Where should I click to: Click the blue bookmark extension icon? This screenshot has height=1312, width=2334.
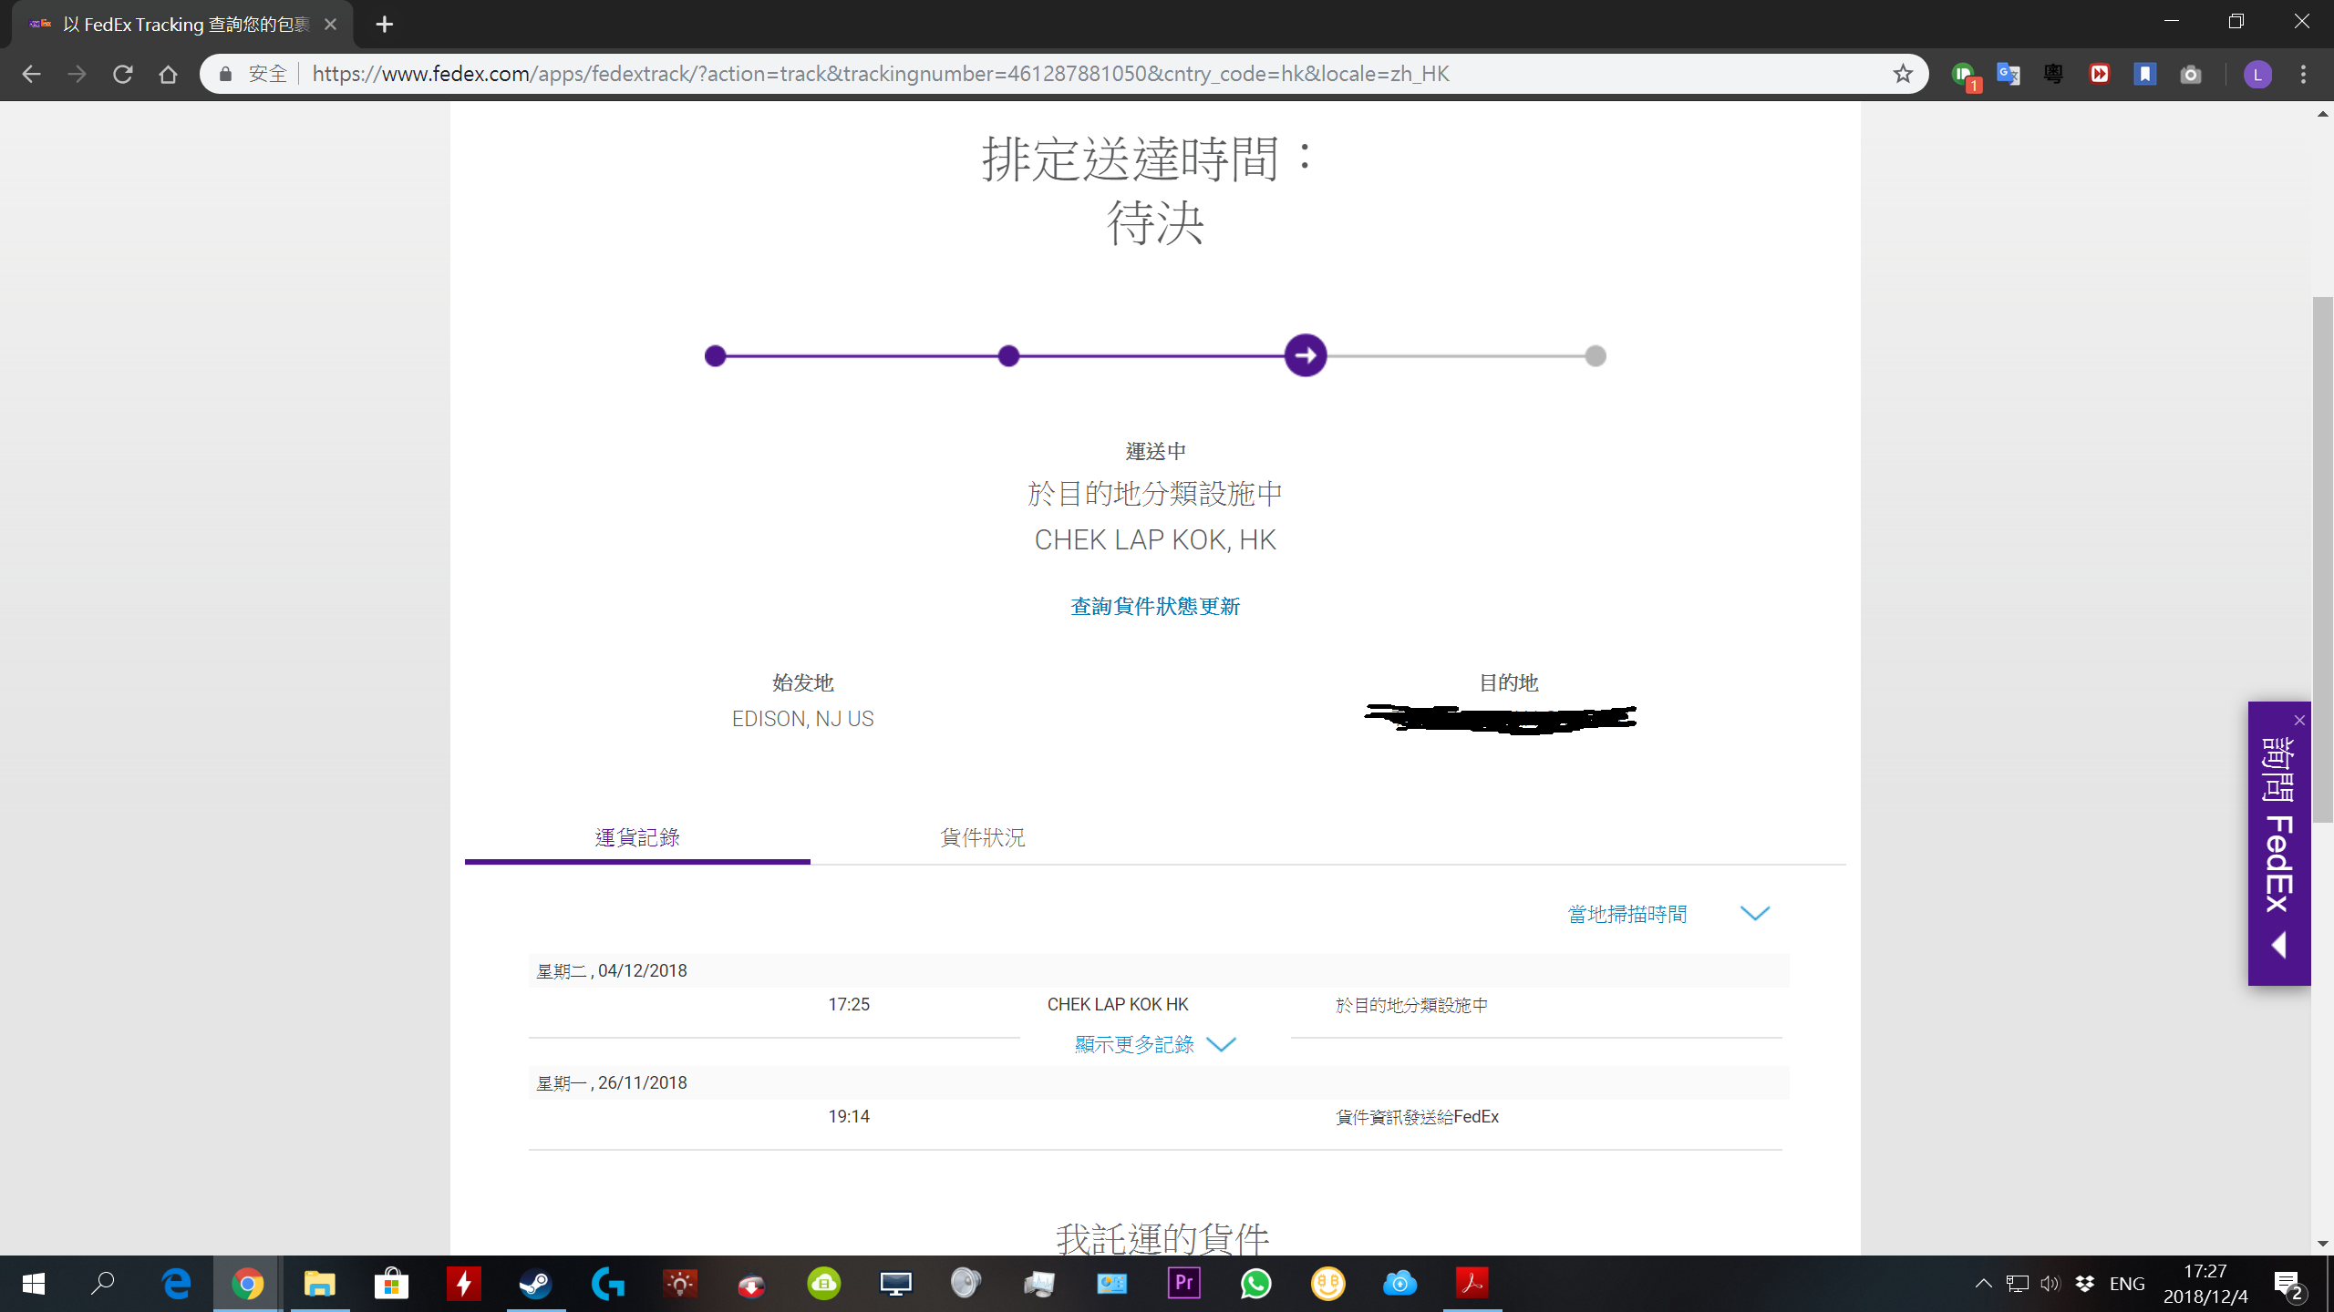(x=2145, y=74)
